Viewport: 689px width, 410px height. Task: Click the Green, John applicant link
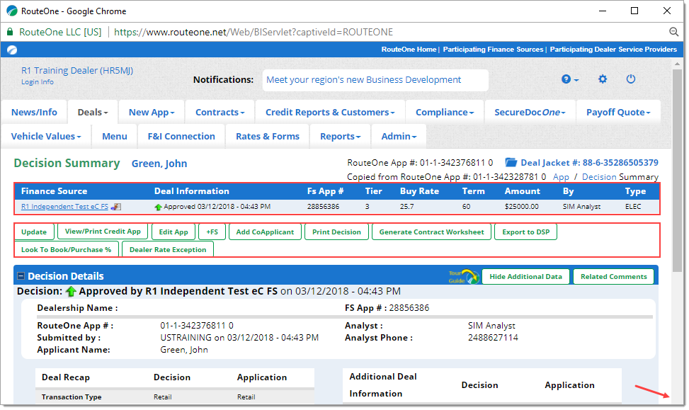point(159,164)
